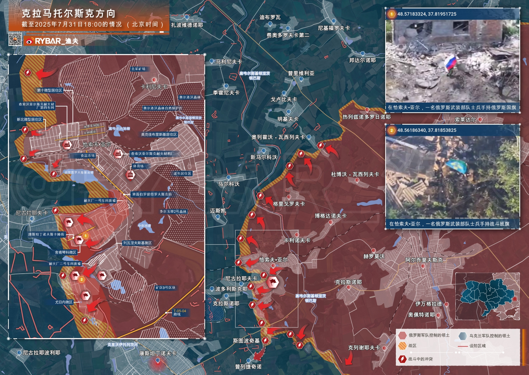Viewport: 529px width, 375px height.
Task: Click 赫罗莫沃 label
Action: pyautogui.click(x=374, y=256)
